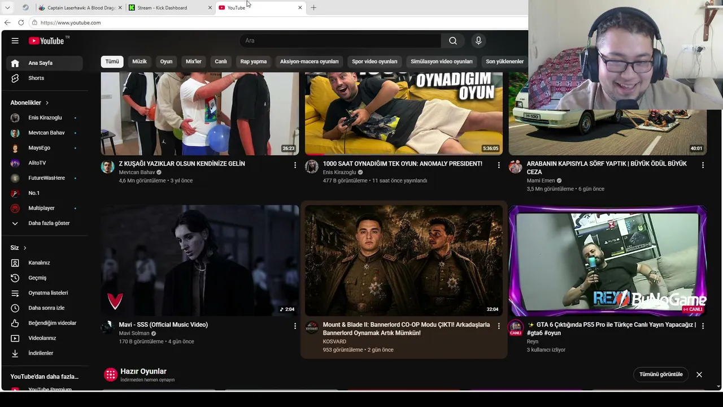Open Mavi Solman channel name link
Image resolution: width=723 pixels, height=407 pixels.
(x=134, y=334)
